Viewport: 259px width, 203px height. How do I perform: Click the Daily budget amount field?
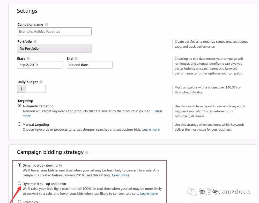[x=36, y=89]
